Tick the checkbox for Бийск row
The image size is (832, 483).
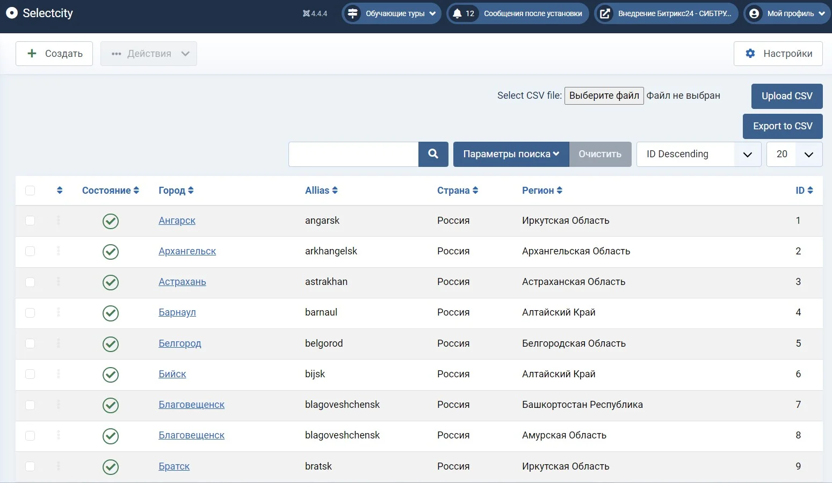click(x=30, y=374)
